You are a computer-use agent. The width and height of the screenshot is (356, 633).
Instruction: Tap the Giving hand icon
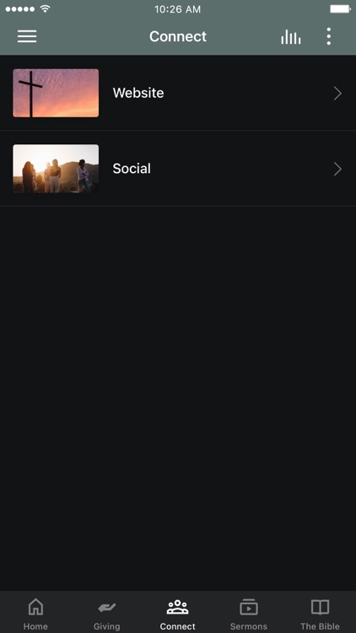[x=107, y=608]
